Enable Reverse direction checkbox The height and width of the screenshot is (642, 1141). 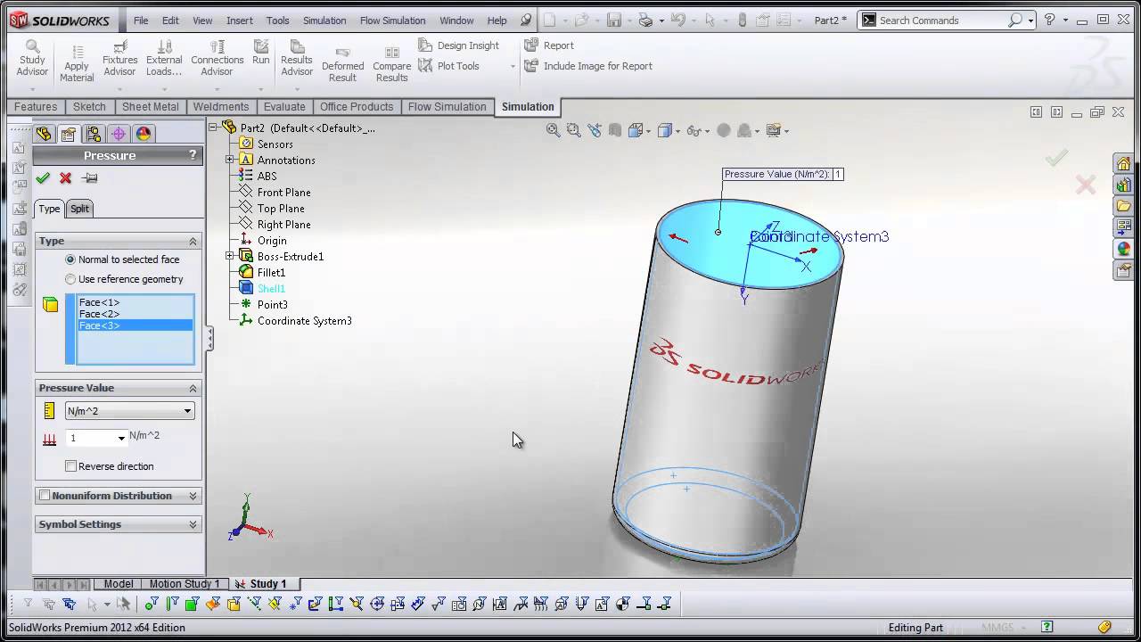click(71, 466)
